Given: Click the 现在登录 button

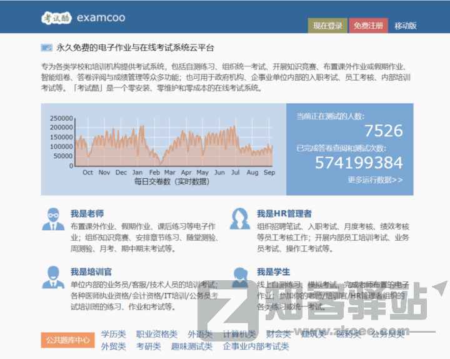Looking at the screenshot, I should tap(327, 26).
